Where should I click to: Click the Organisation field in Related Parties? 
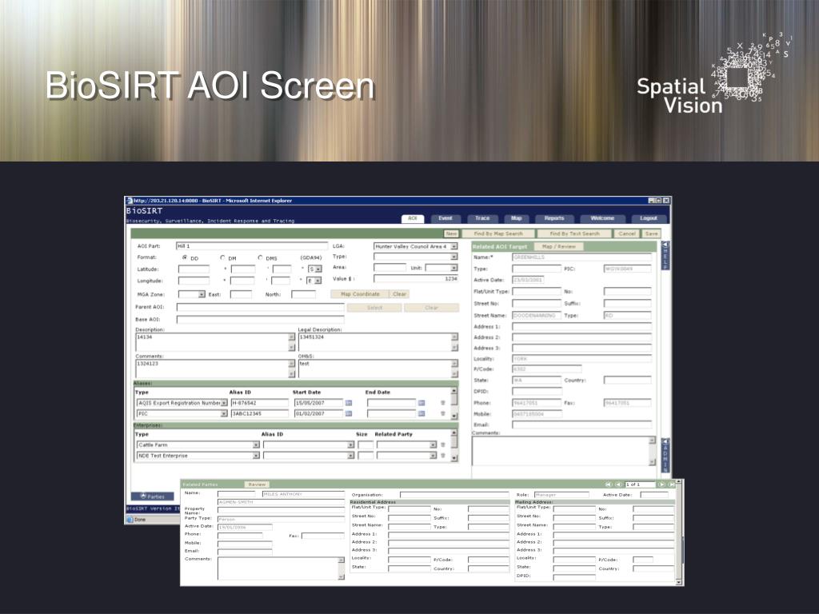click(x=454, y=494)
